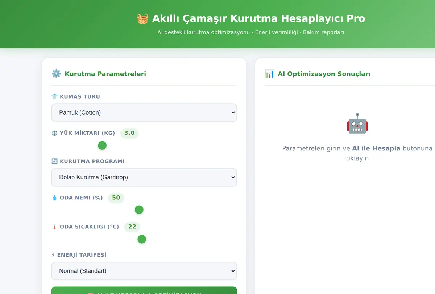The width and height of the screenshot is (435, 294).
Task: Click the 50 humidity value badge
Action: pyautogui.click(x=116, y=198)
